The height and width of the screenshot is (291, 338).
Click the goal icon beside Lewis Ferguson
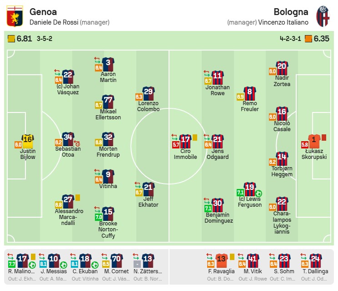click(x=258, y=193)
